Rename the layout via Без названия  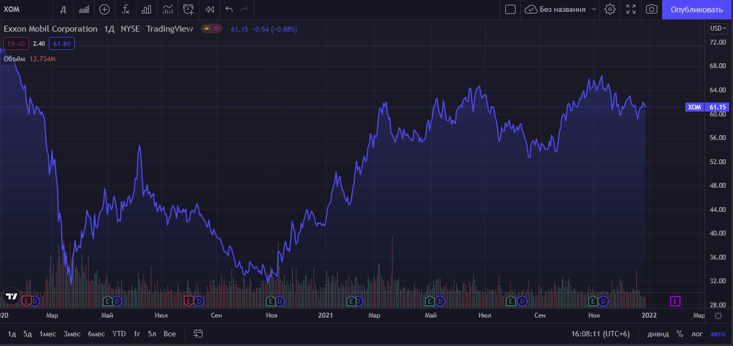(x=562, y=9)
